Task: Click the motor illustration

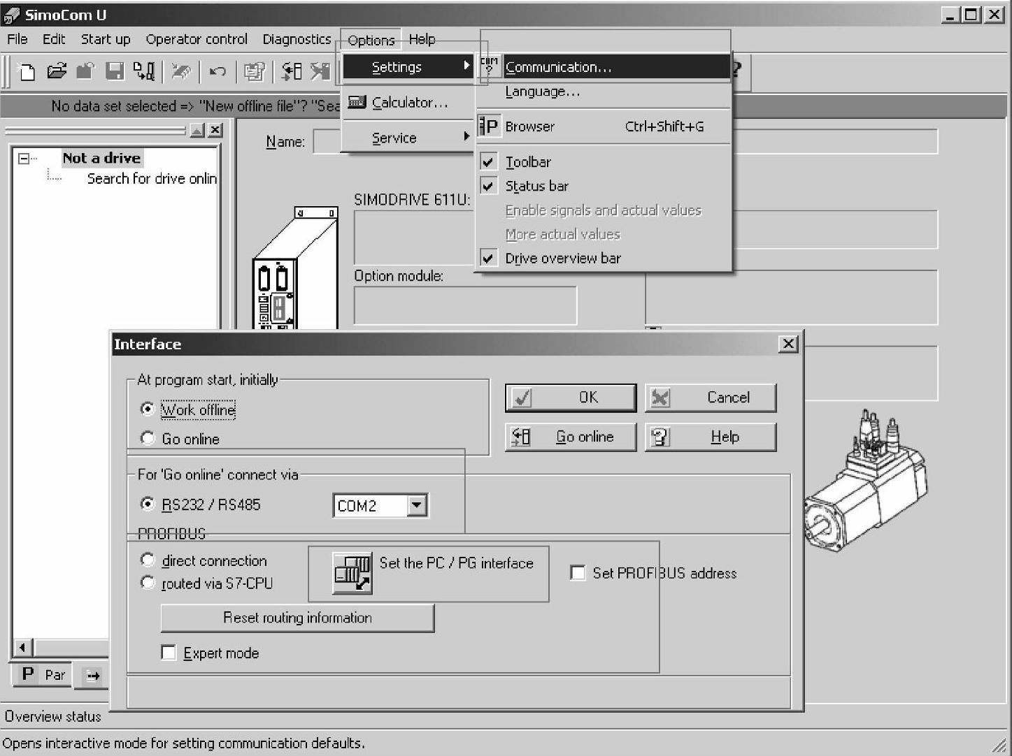Action: (x=866, y=480)
